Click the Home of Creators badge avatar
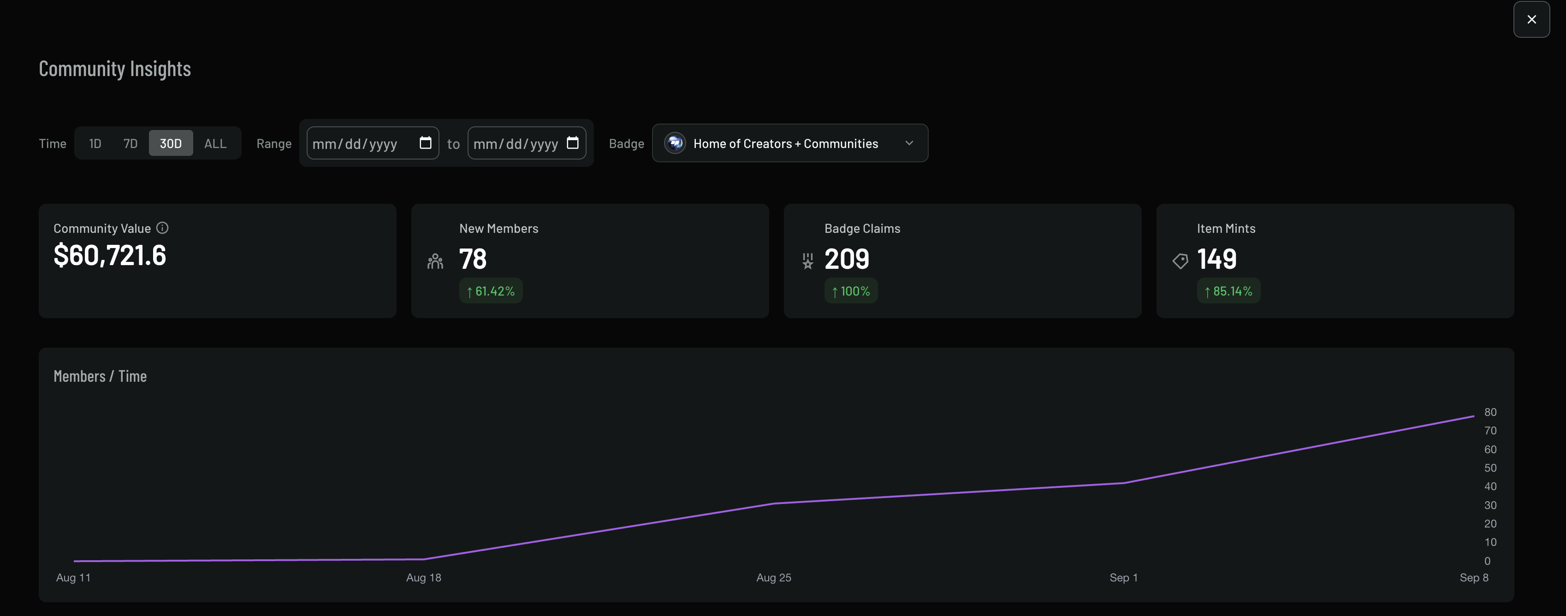Screen dimensions: 1566x616 pos(675,143)
